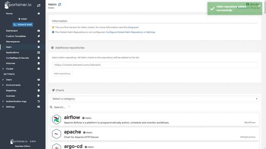Screen dimensions: 266x149
Task: Click the Namespaces layers icon
Action: [39, 41]
